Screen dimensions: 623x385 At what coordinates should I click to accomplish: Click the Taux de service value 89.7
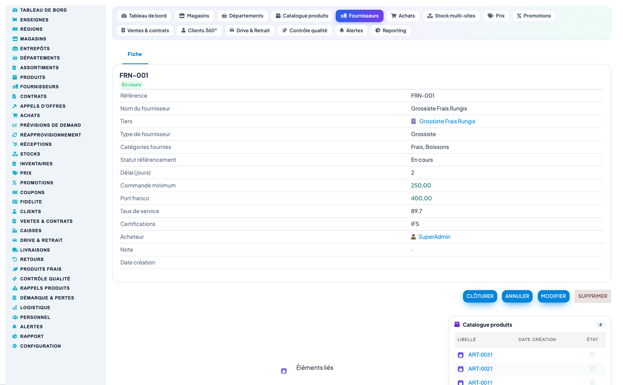pyautogui.click(x=416, y=211)
